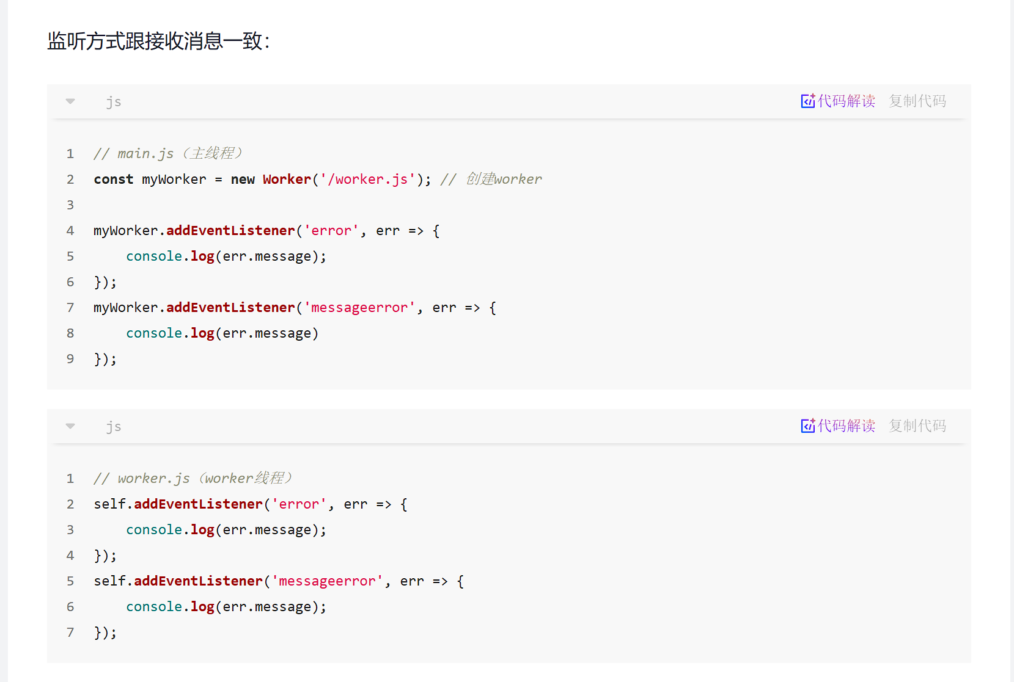
Task: Click 'messageerror' in the self.addEventListener line
Action: click(x=327, y=581)
